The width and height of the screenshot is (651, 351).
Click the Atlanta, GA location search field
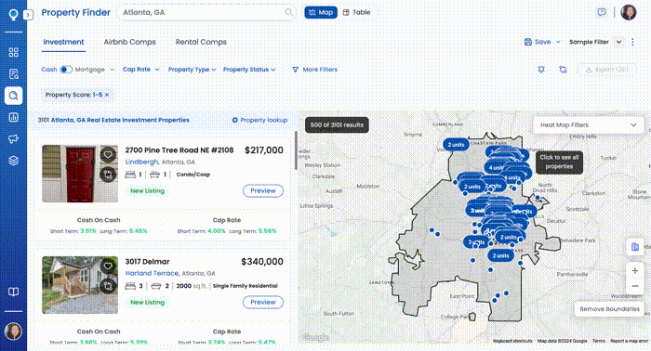tap(206, 12)
